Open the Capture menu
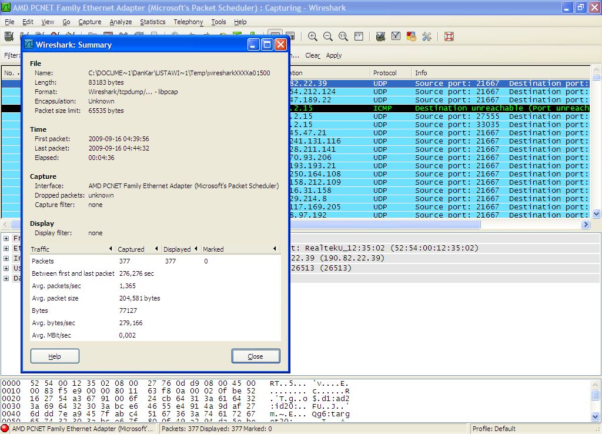This screenshot has width=602, height=434. (90, 22)
